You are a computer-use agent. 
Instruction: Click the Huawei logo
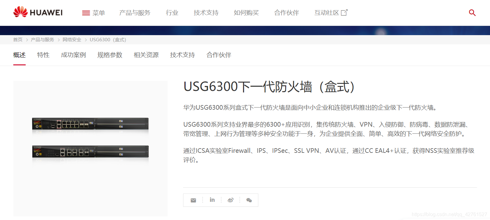38,12
